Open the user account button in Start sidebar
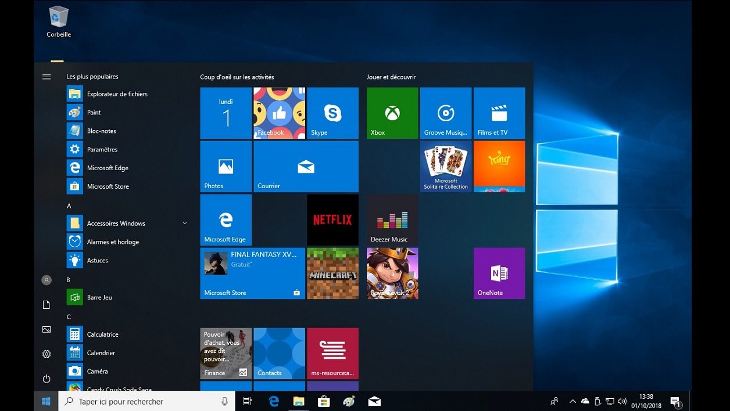 (46, 280)
